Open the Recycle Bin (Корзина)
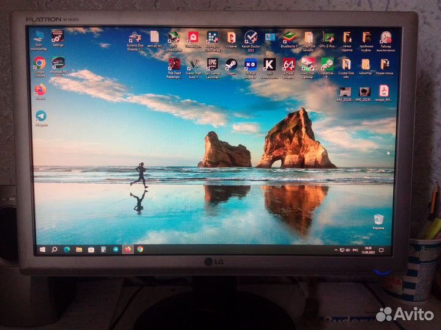The height and width of the screenshot is (330, 441). [x=379, y=219]
